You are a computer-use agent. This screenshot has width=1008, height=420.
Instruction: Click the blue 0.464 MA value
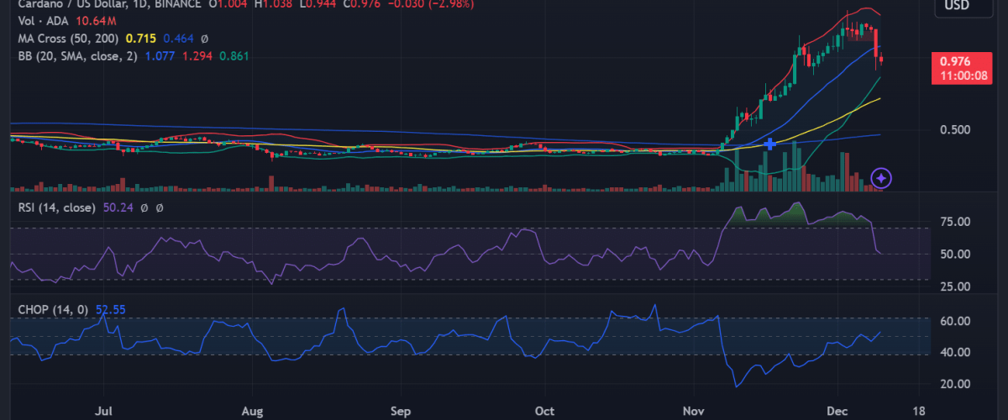tap(178, 39)
